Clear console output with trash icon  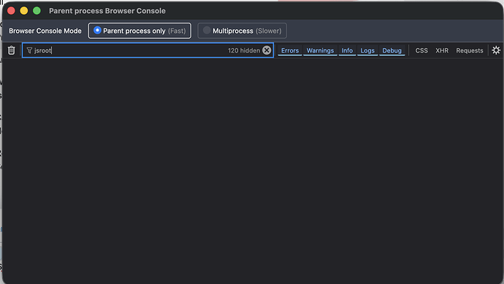tap(11, 50)
